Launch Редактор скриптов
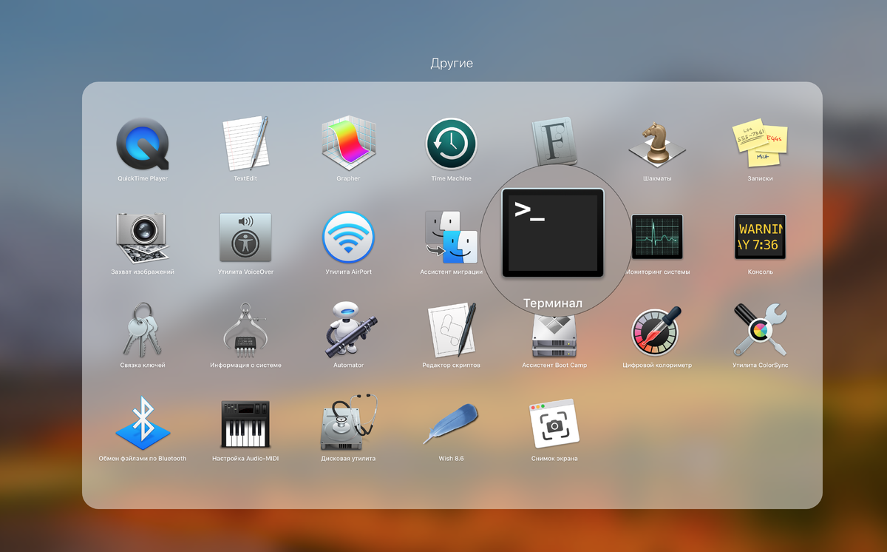 (451, 330)
